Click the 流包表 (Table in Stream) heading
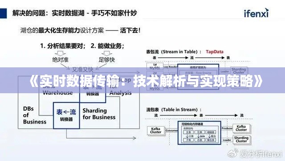 [x=174, y=110]
